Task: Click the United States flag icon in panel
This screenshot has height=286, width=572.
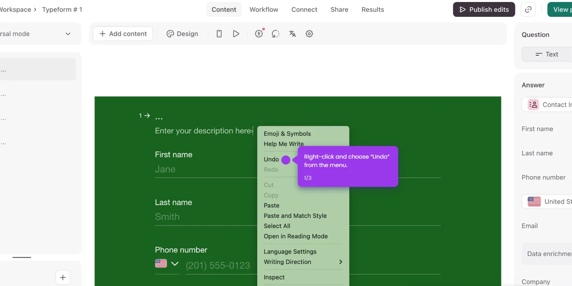Action: [534, 201]
